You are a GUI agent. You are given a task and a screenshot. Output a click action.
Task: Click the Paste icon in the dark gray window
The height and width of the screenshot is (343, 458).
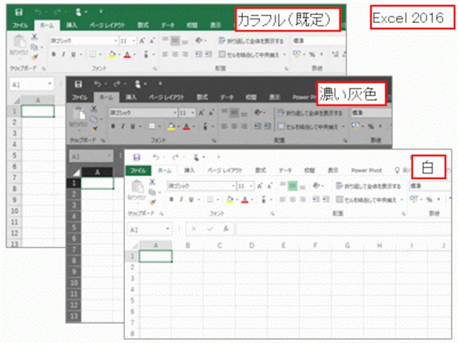79,113
